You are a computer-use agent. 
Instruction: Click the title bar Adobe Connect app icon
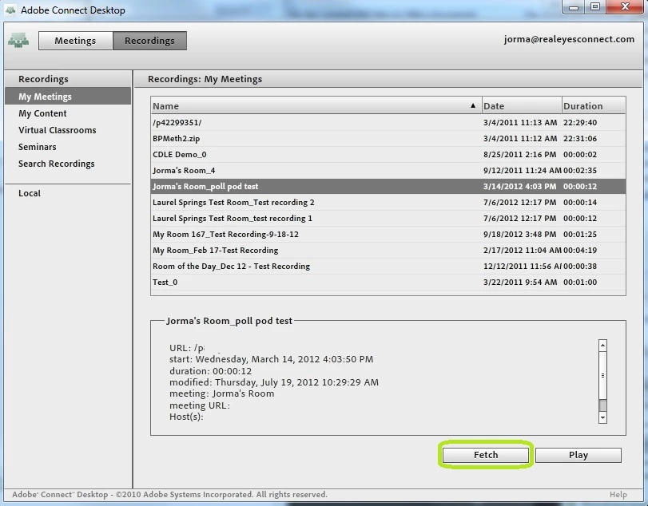pos(10,10)
